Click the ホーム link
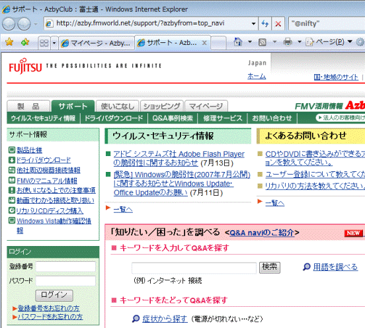The height and width of the screenshot is (328, 365). (257, 76)
